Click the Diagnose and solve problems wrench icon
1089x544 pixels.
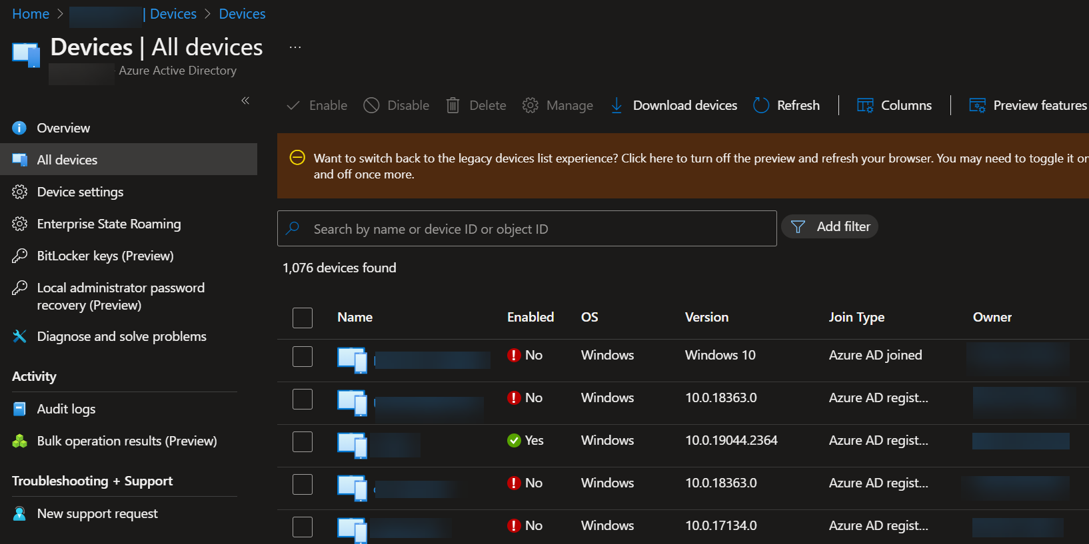[19, 336]
